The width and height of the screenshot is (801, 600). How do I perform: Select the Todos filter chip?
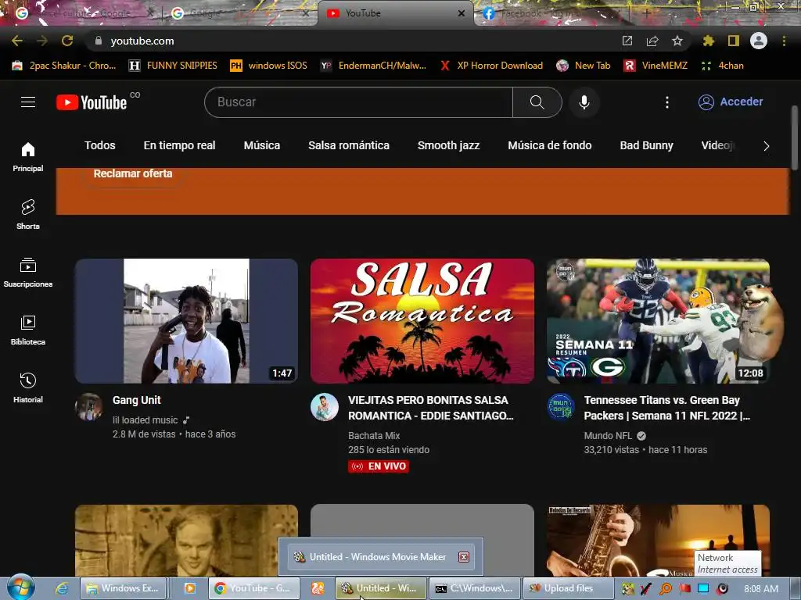(x=99, y=145)
